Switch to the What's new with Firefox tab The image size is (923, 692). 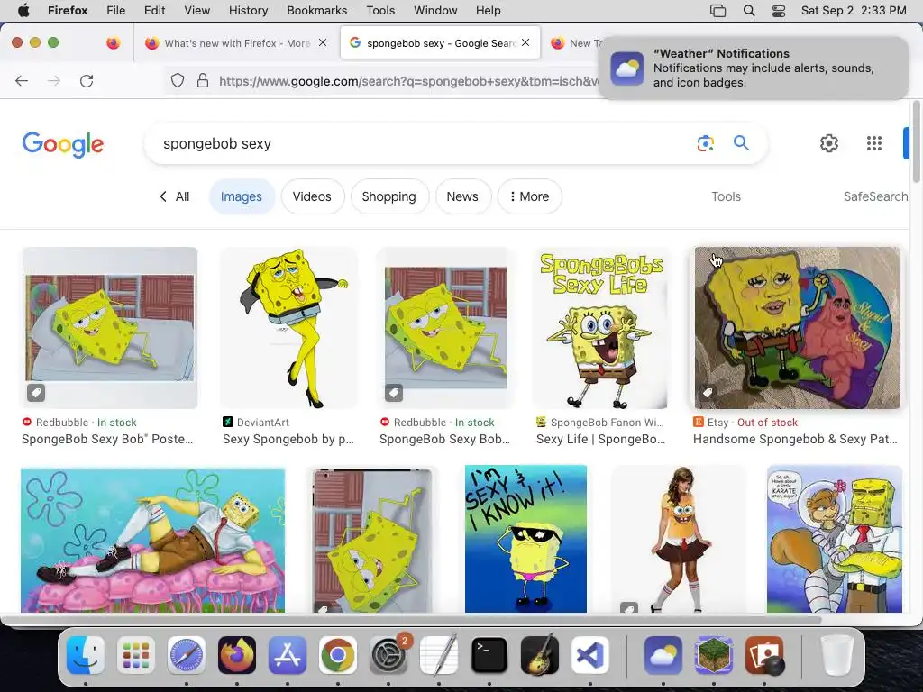click(235, 43)
